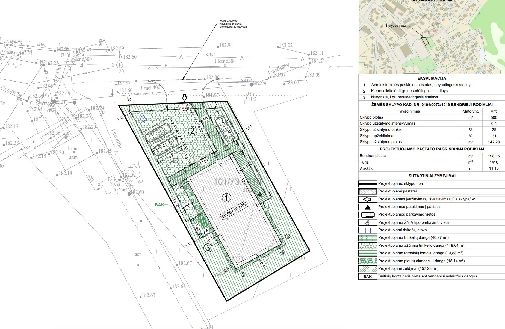Click the Buitinių konteinerių vieta legend text
Screen dimensions: 505x329
tap(427, 276)
